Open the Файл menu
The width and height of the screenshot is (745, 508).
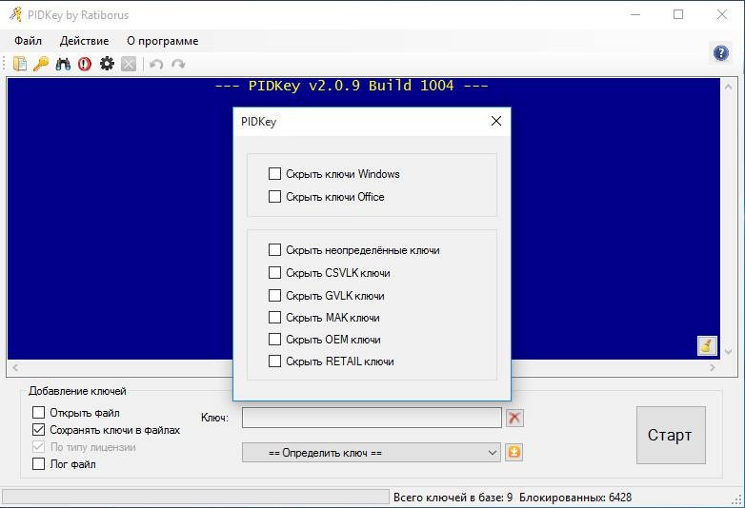click(28, 41)
